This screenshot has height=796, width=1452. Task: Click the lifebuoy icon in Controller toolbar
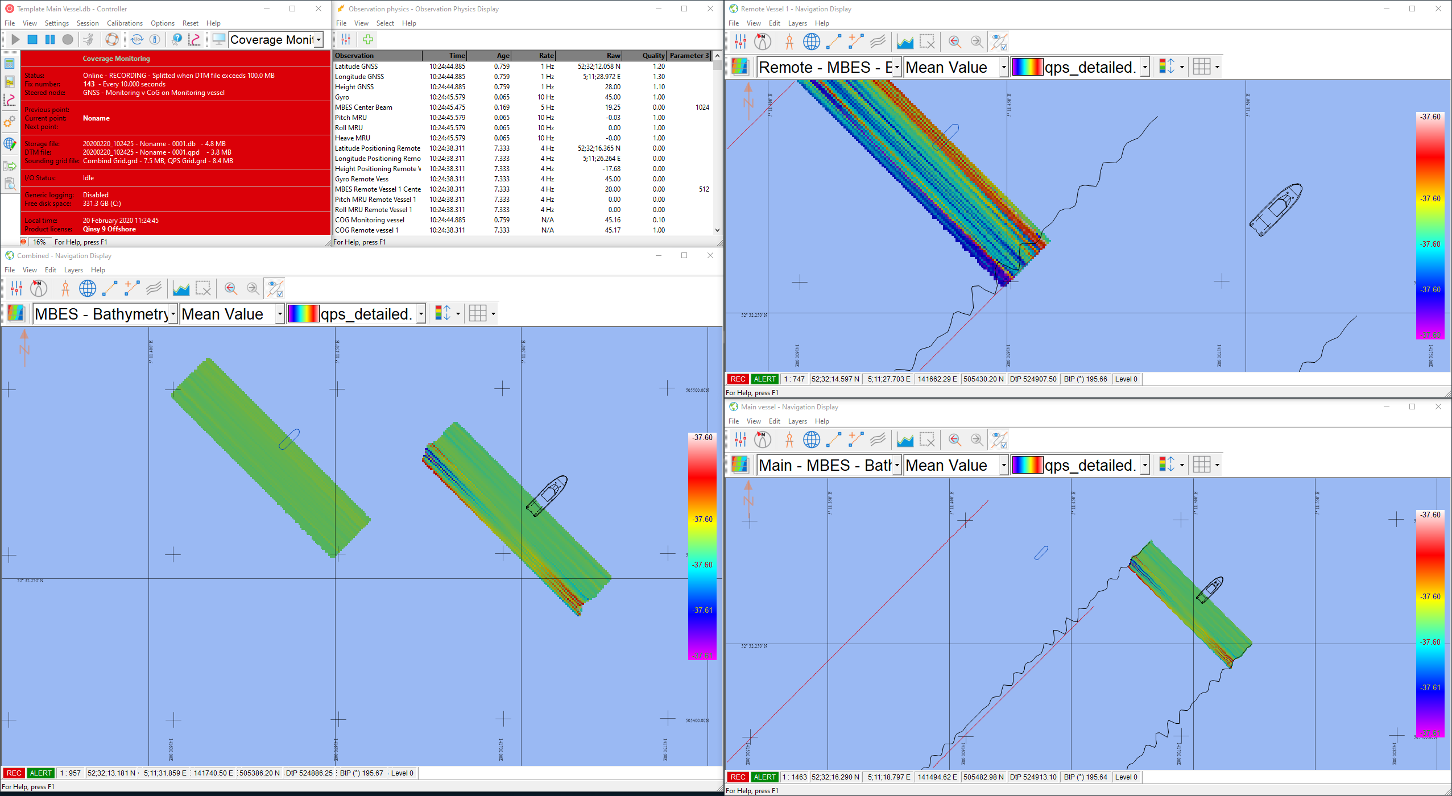click(x=112, y=39)
